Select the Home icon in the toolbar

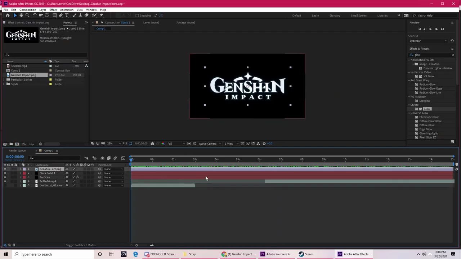pos(8,15)
